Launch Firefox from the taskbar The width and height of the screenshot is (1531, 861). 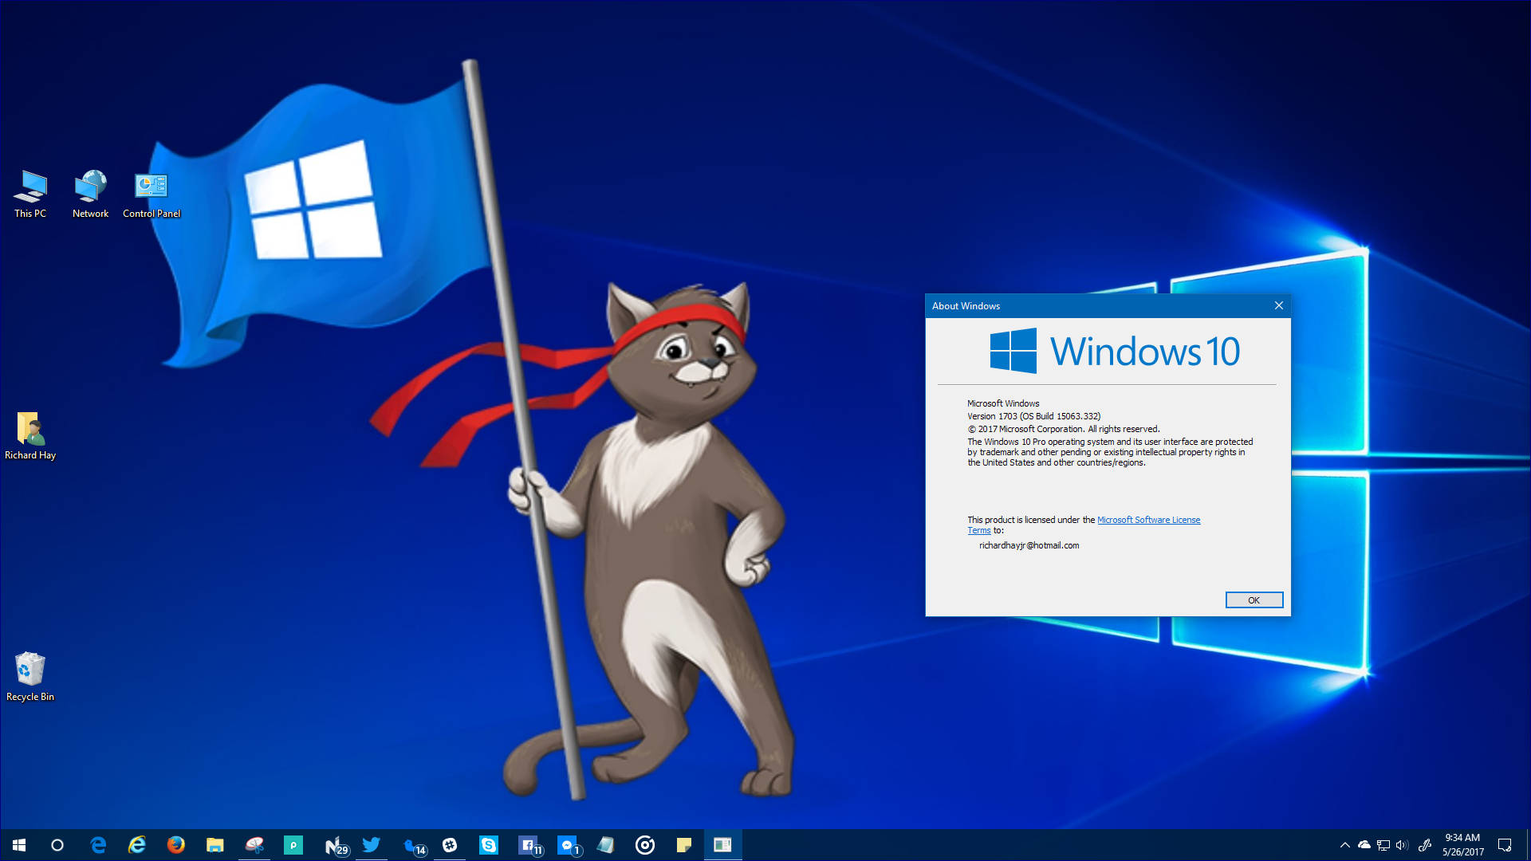click(x=176, y=845)
